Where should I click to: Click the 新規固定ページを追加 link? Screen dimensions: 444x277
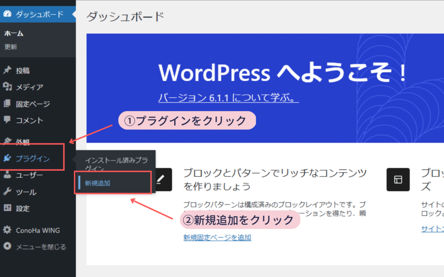coord(217,237)
